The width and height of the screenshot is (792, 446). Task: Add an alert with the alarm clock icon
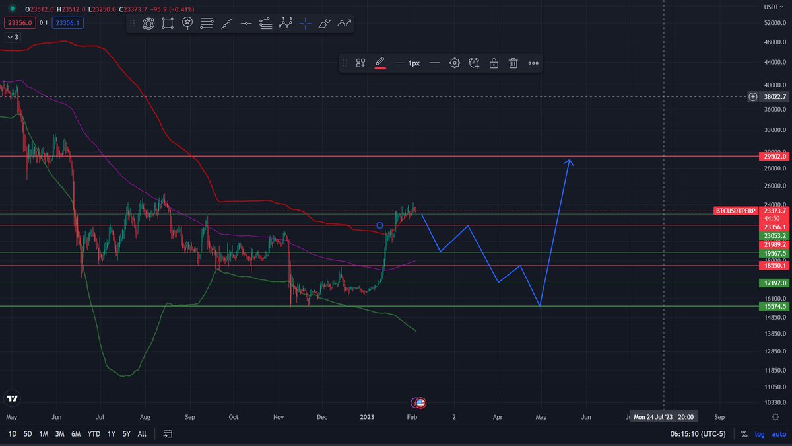[x=474, y=63]
